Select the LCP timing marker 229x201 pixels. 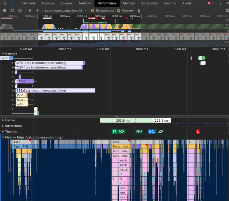click(x=160, y=132)
